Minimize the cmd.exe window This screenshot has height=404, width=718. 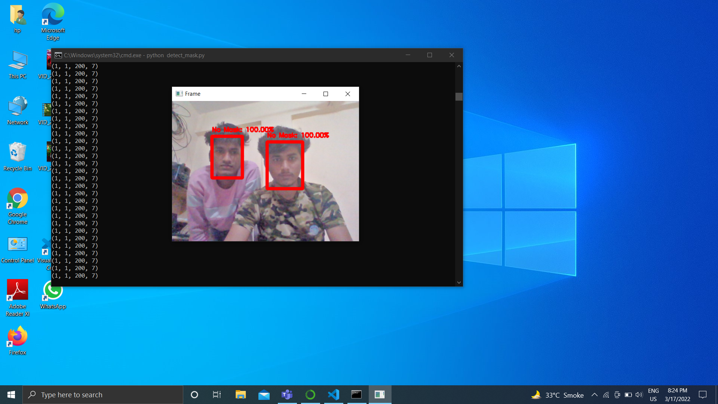tap(408, 55)
